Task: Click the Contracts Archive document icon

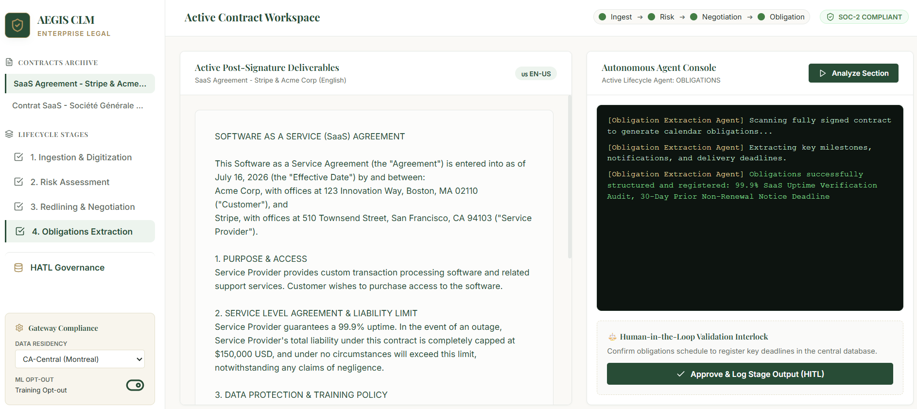Action: pyautogui.click(x=9, y=62)
